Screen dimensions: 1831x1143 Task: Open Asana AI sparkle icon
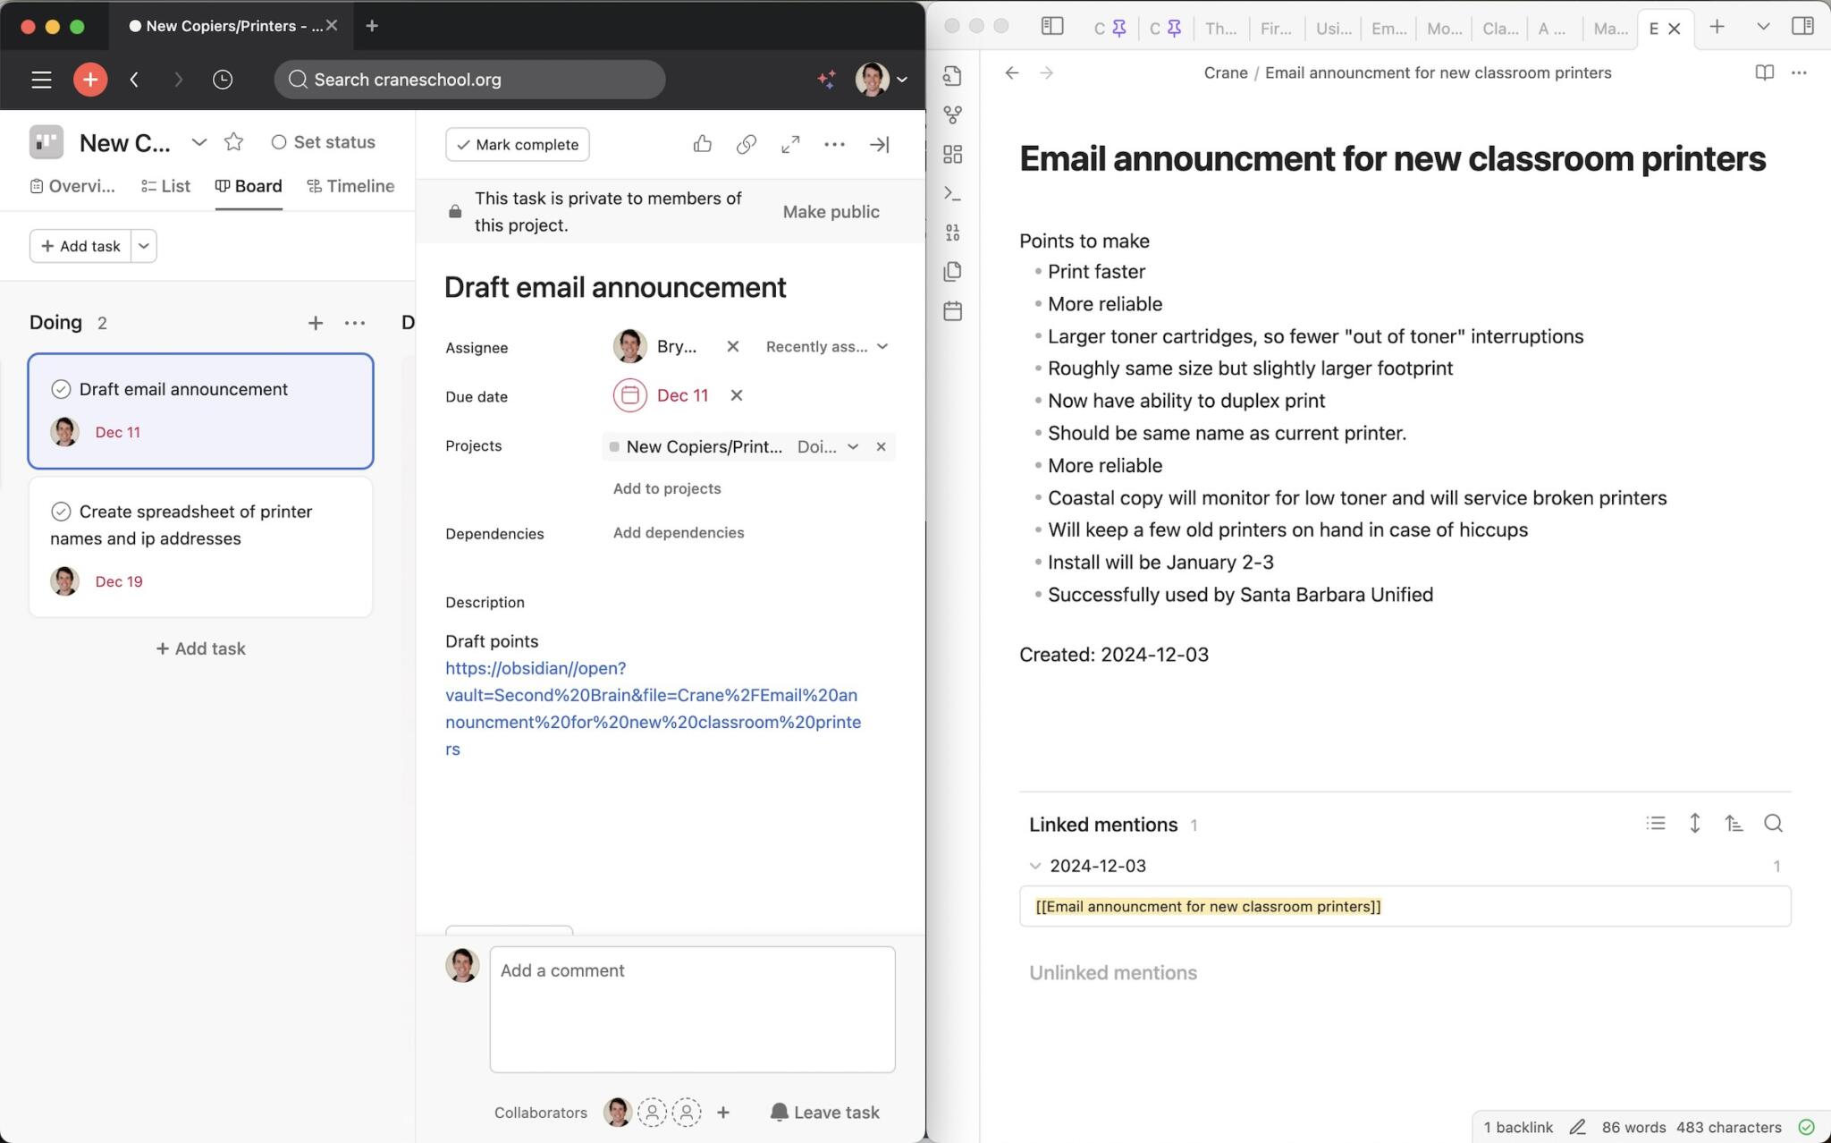tap(827, 80)
